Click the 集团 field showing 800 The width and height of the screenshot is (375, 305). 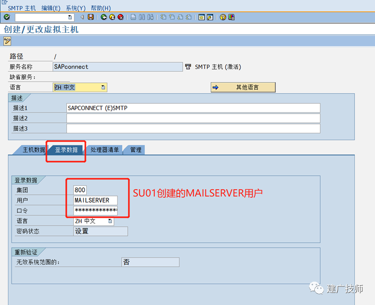point(80,190)
